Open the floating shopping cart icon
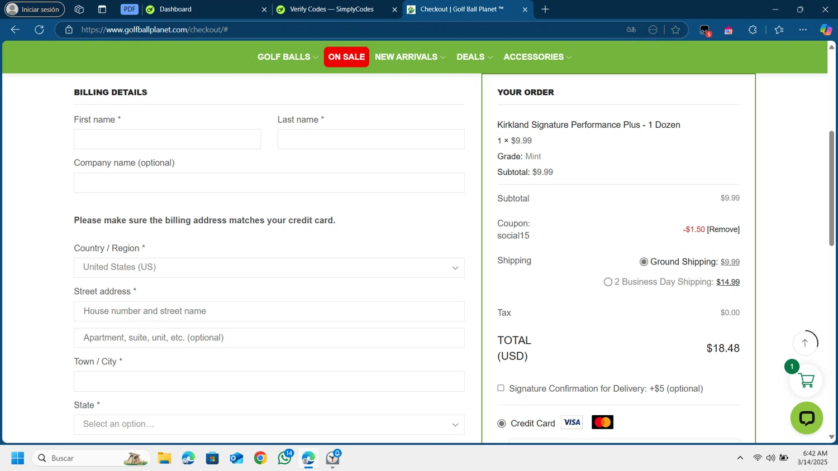The image size is (838, 471). (x=806, y=381)
